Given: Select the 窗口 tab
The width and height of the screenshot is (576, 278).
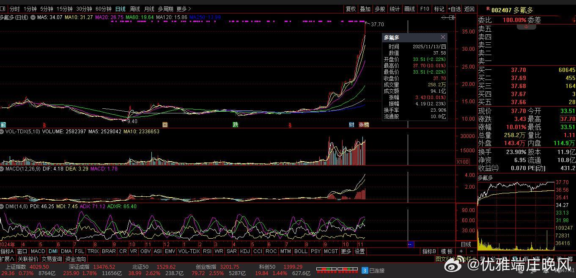Looking at the screenshot, I should pos(22,251).
